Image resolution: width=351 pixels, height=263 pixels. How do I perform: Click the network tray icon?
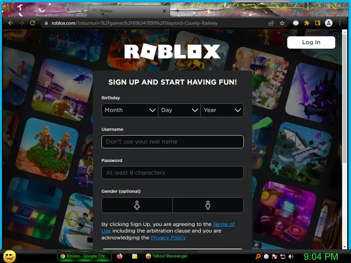pos(283,256)
